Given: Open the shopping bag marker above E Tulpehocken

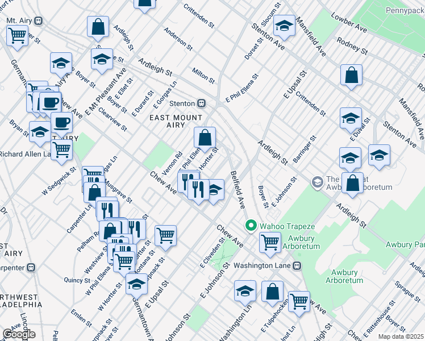Looking at the screenshot, I should point(272,293).
